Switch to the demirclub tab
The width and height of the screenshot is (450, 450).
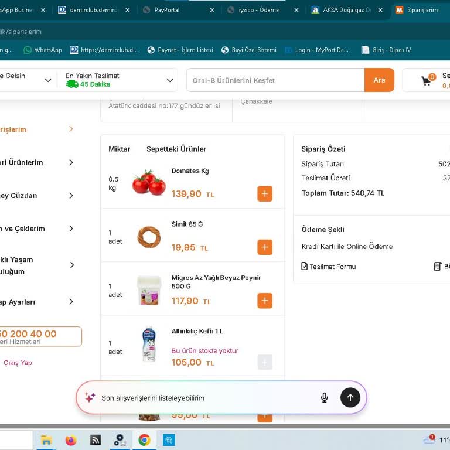[x=89, y=10]
